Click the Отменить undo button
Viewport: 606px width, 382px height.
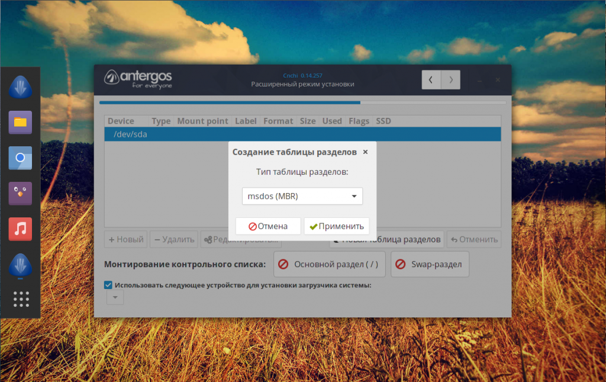[x=474, y=239]
